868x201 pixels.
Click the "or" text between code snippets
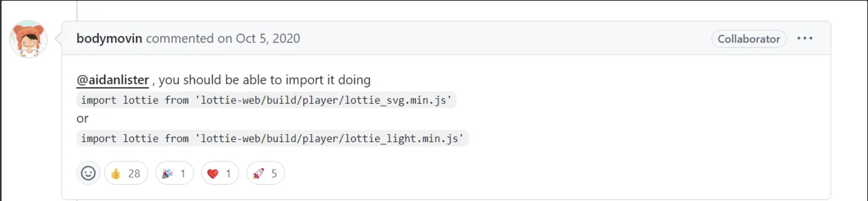click(x=82, y=119)
